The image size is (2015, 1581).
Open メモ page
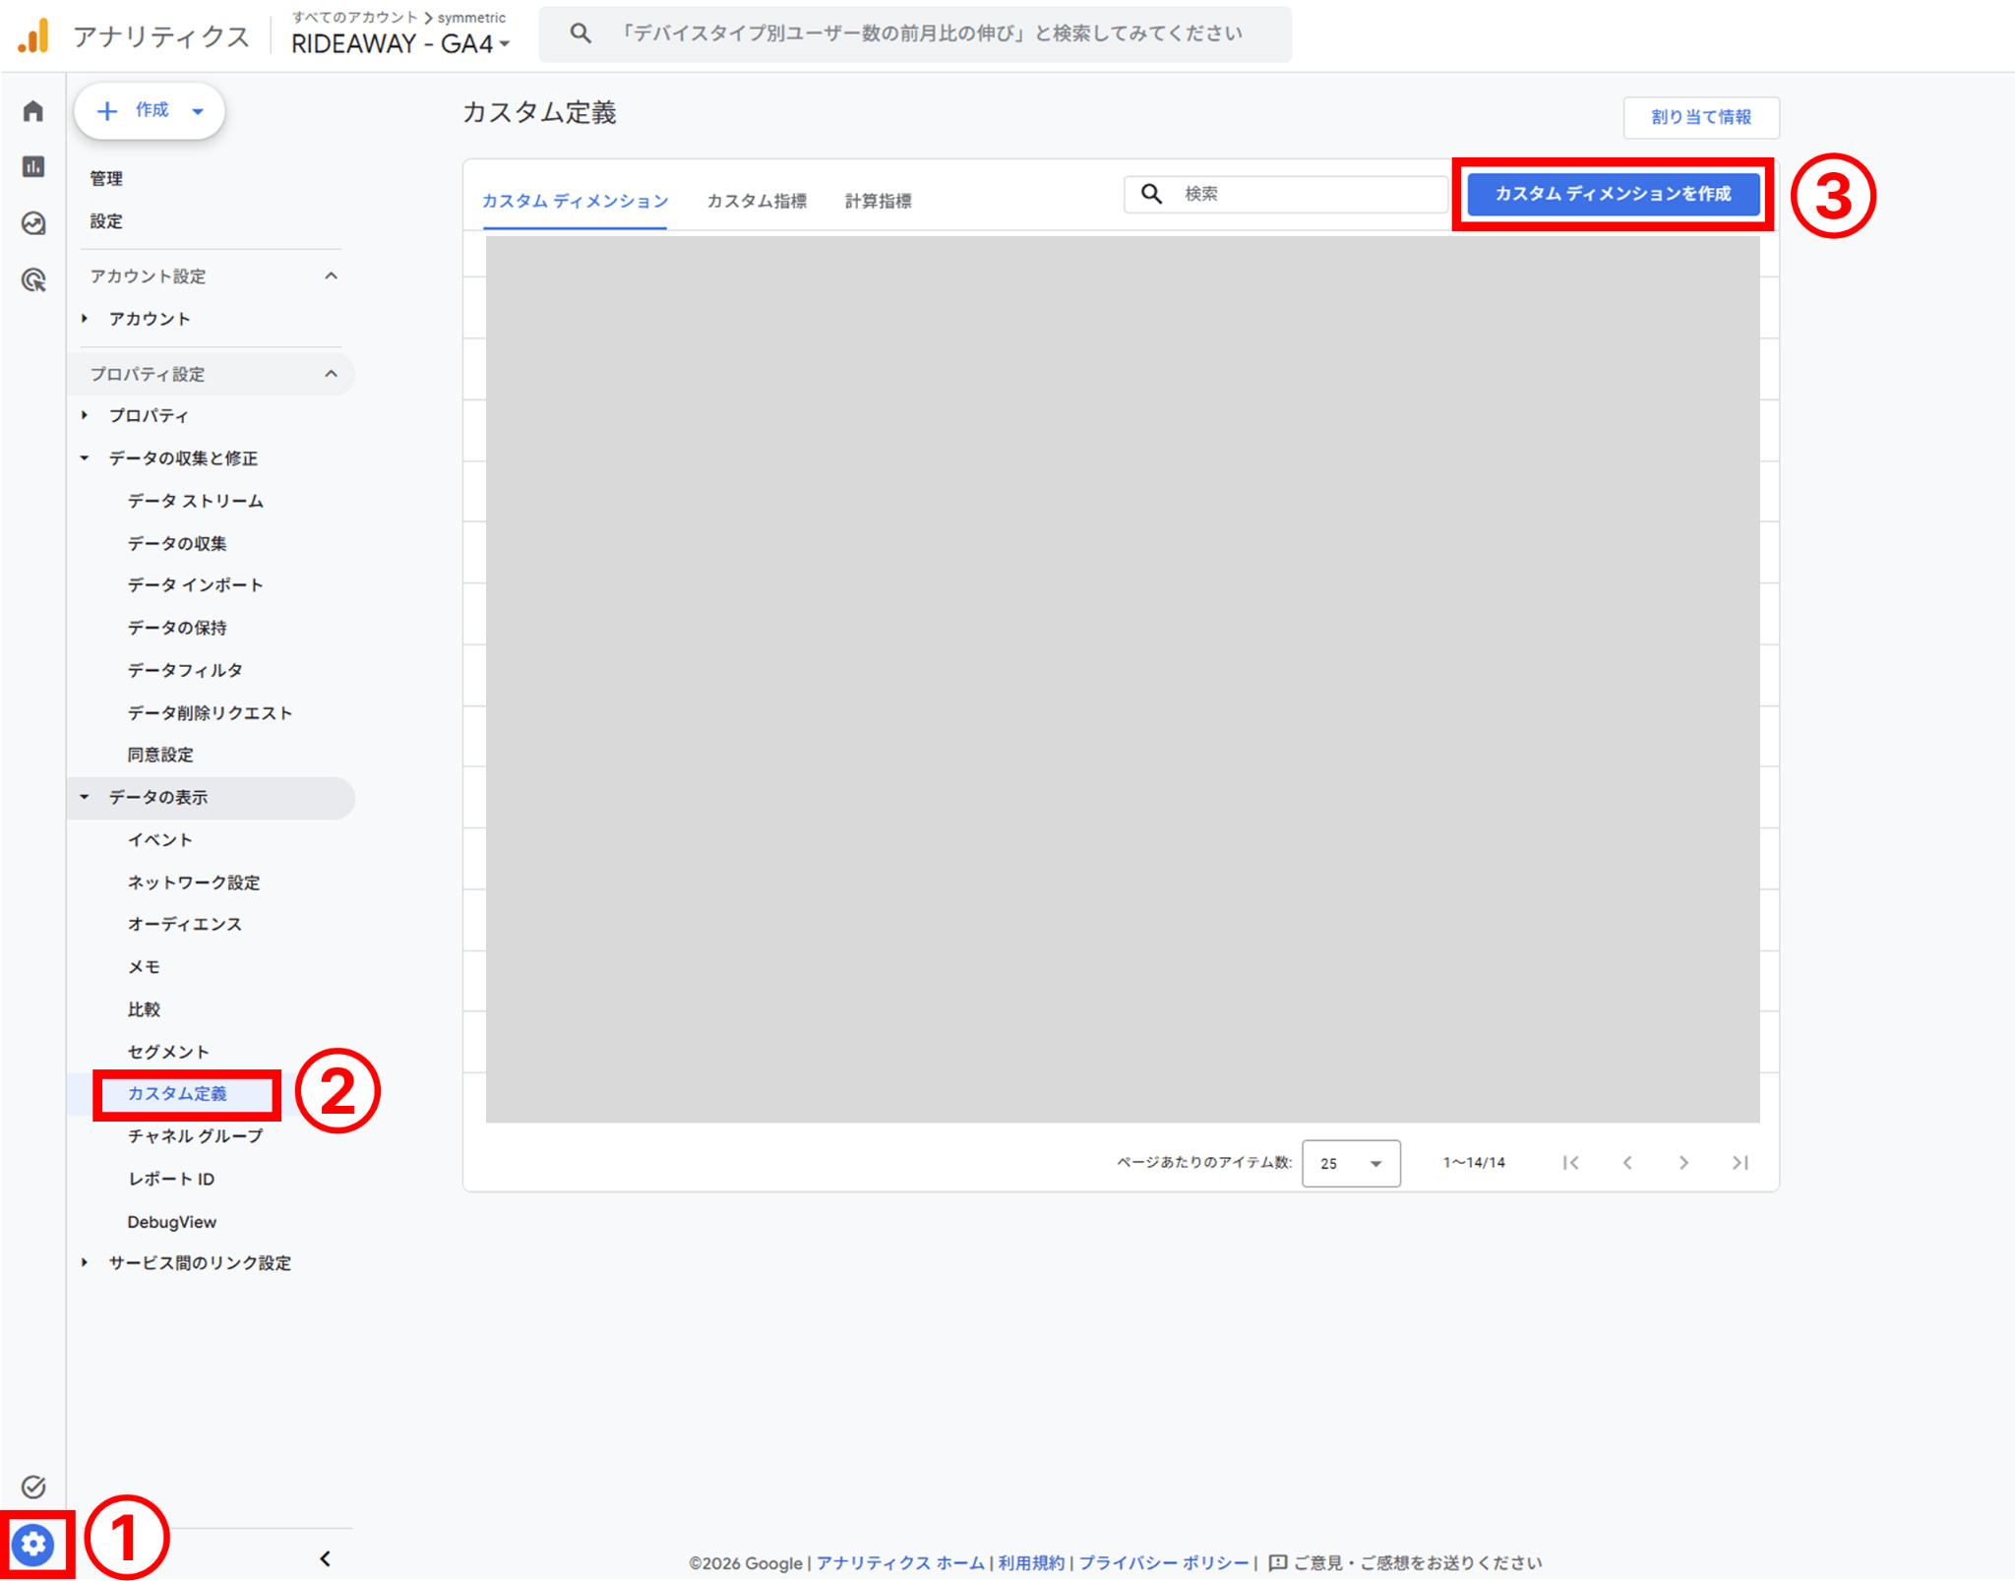tap(144, 967)
